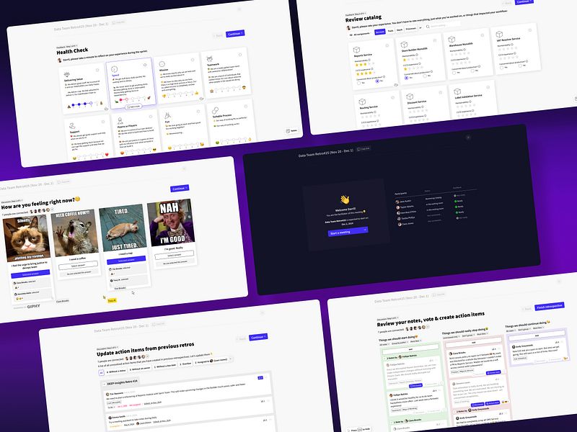Click the Review catalog search field

click(443, 25)
